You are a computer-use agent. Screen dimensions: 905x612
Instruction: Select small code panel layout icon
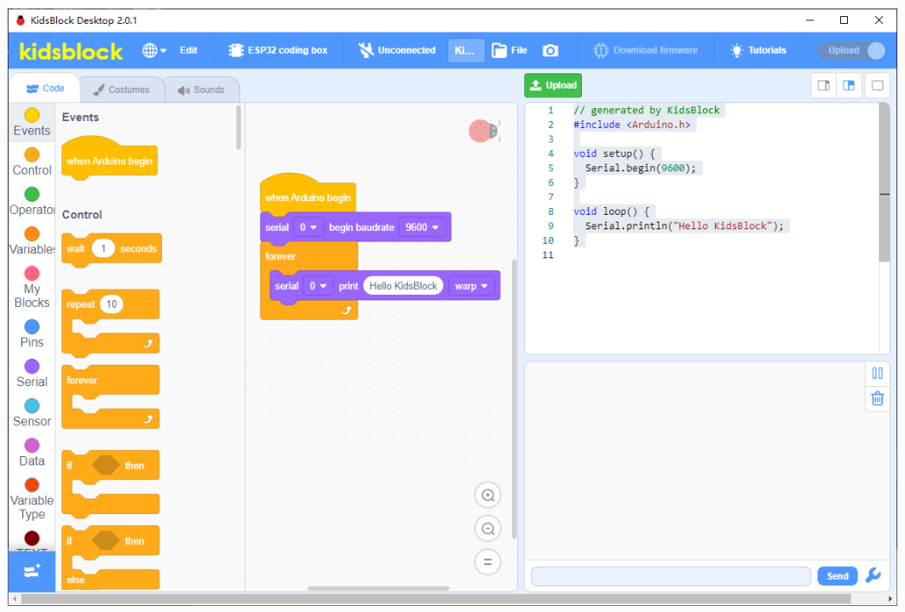(x=824, y=85)
